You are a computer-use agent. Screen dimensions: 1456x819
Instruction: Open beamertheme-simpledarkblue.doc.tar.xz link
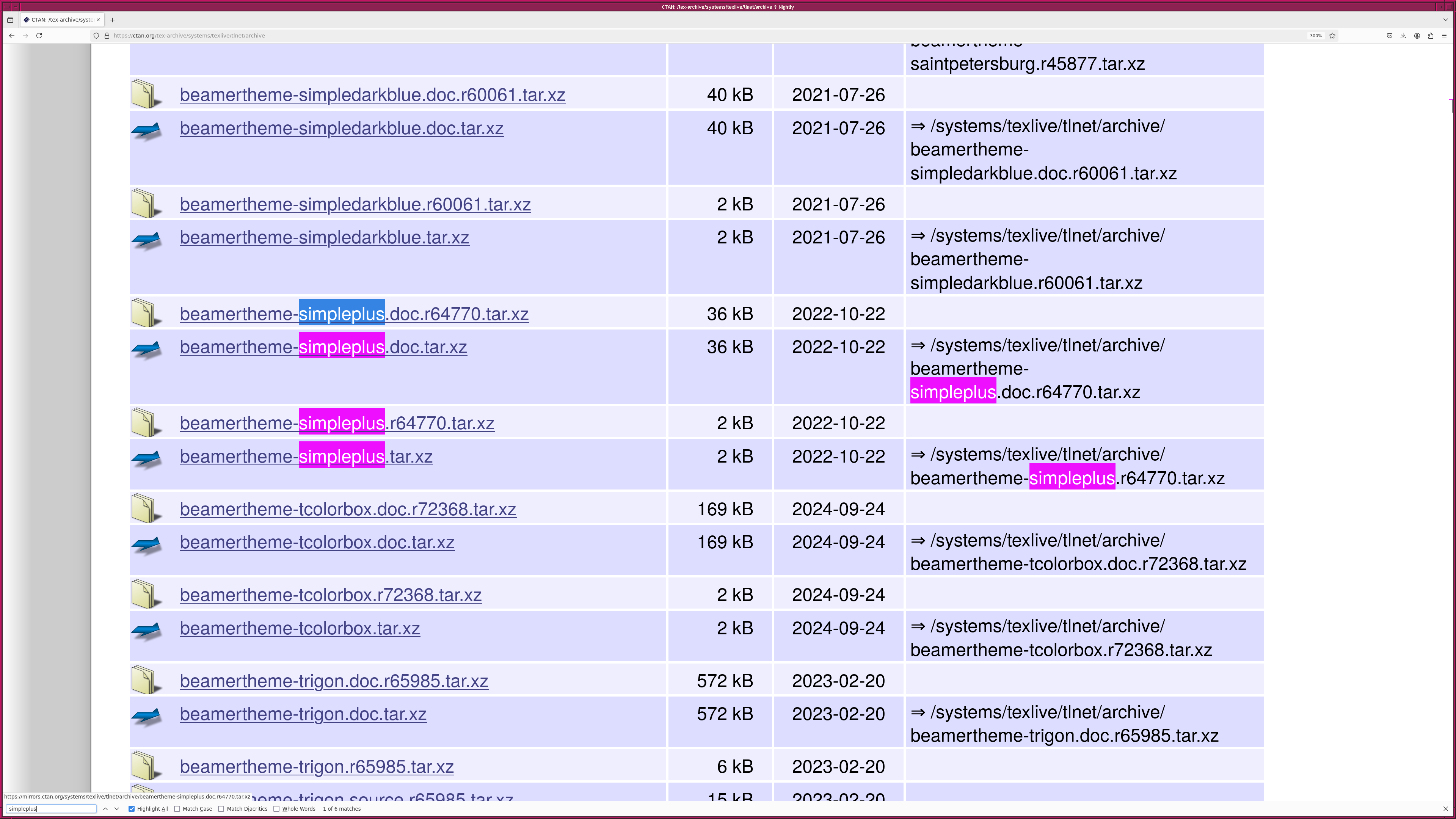(341, 128)
